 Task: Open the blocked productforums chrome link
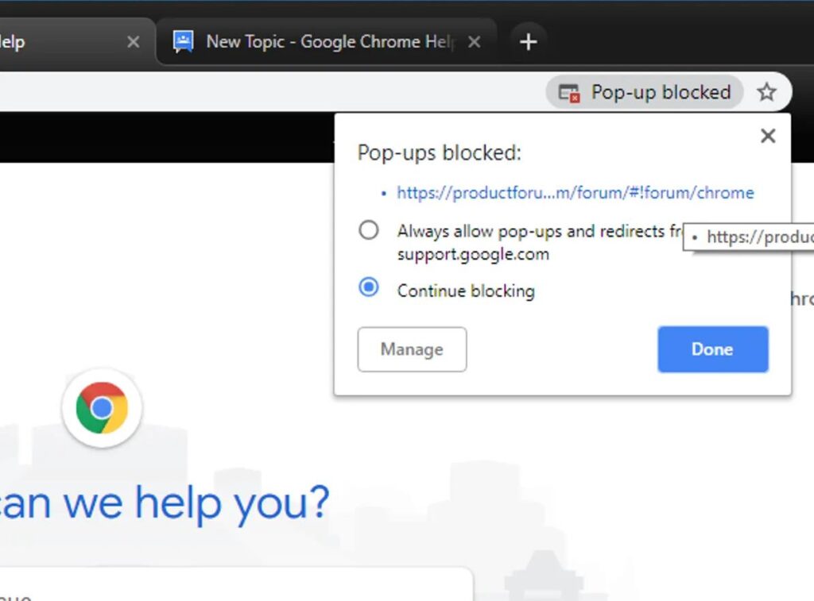click(576, 193)
